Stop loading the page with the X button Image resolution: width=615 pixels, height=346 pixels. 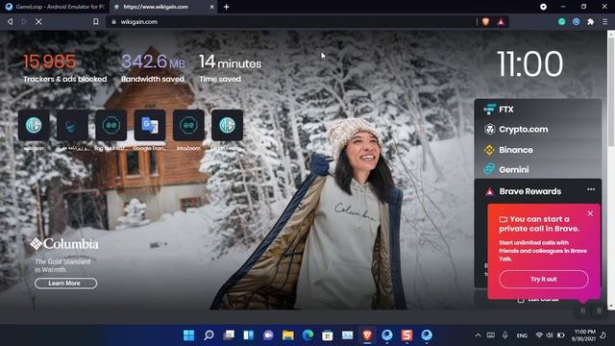[x=38, y=22]
